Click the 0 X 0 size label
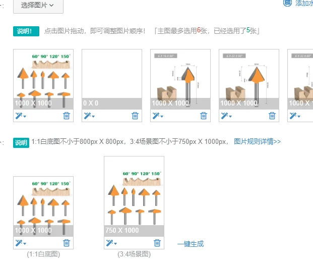 click(91, 103)
